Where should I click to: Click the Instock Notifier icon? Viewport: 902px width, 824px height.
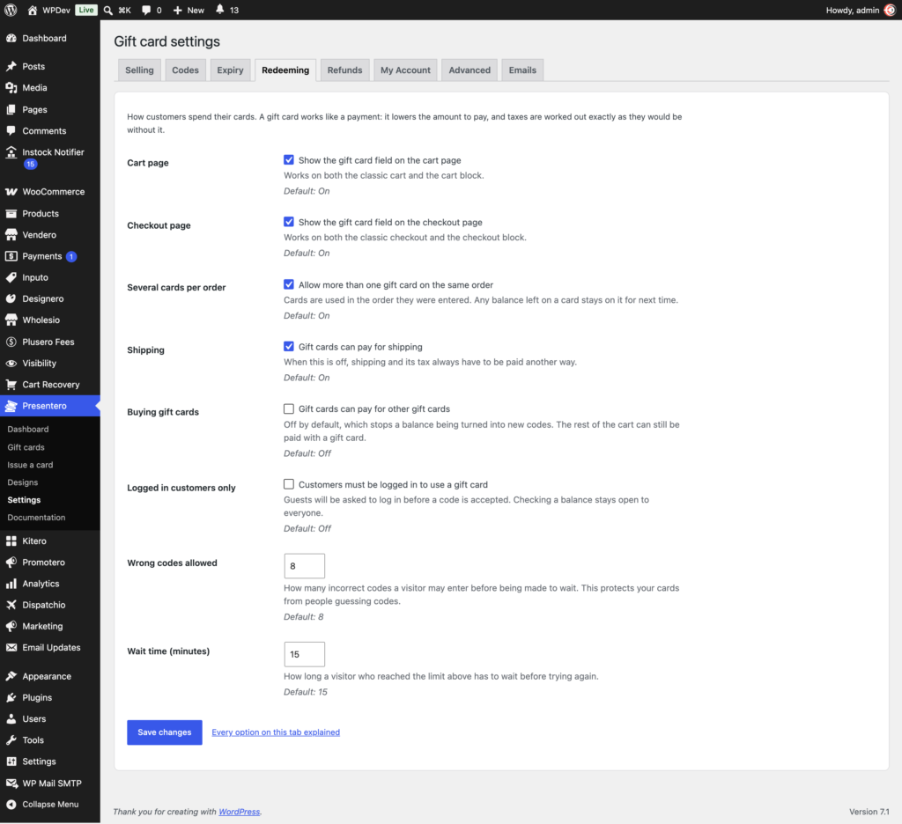coord(11,151)
